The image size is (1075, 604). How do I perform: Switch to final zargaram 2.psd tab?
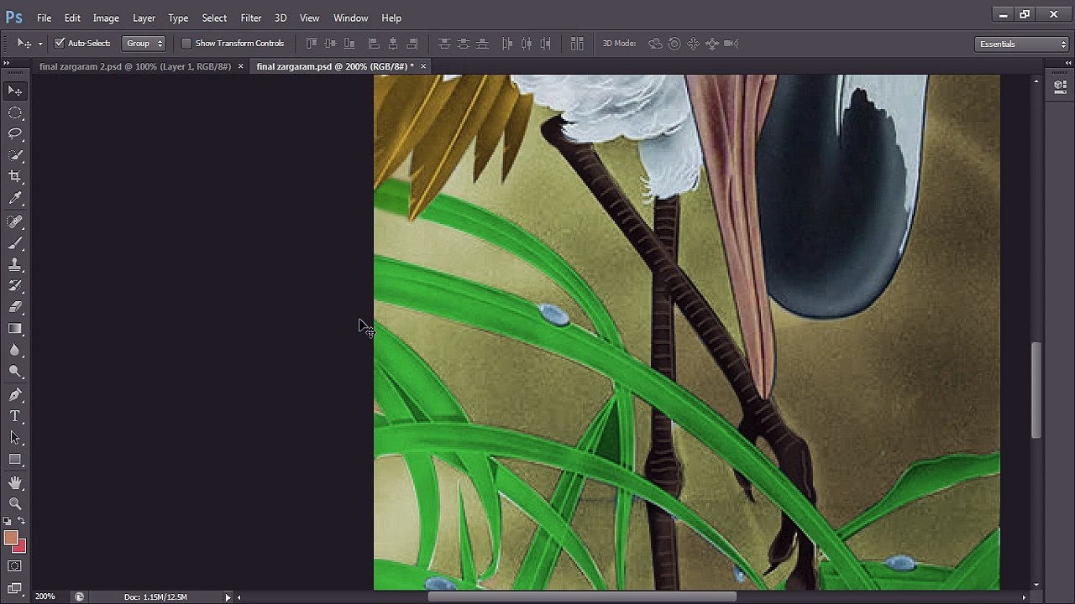[134, 66]
